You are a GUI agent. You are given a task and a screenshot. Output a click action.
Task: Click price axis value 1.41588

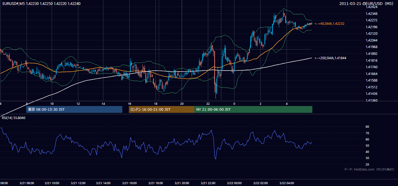[371, 80]
